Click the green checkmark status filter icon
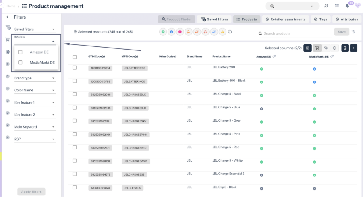Image resolution: width=363 pixels, height=197 pixels. coord(163,32)
